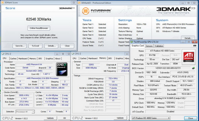
Task: Click the DRAM Frequency 725.4 MHz value
Action: click(x=113, y=78)
